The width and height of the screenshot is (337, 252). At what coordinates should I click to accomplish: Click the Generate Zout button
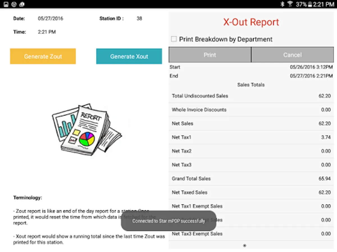tap(43, 56)
